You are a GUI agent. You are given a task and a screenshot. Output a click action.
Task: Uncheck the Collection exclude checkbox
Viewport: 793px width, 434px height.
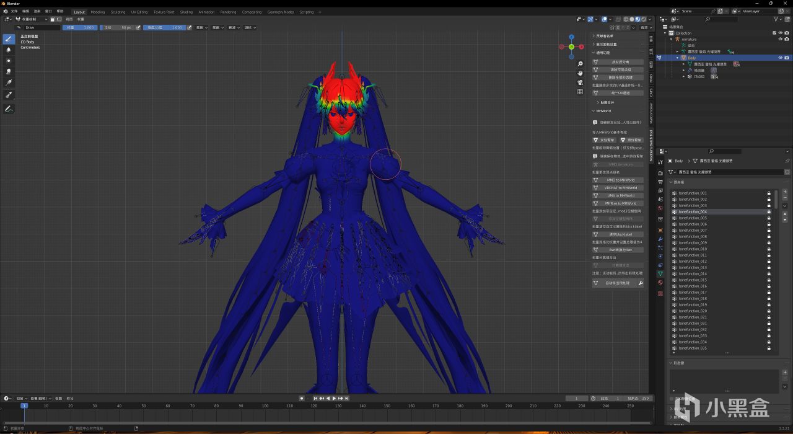tap(774, 33)
